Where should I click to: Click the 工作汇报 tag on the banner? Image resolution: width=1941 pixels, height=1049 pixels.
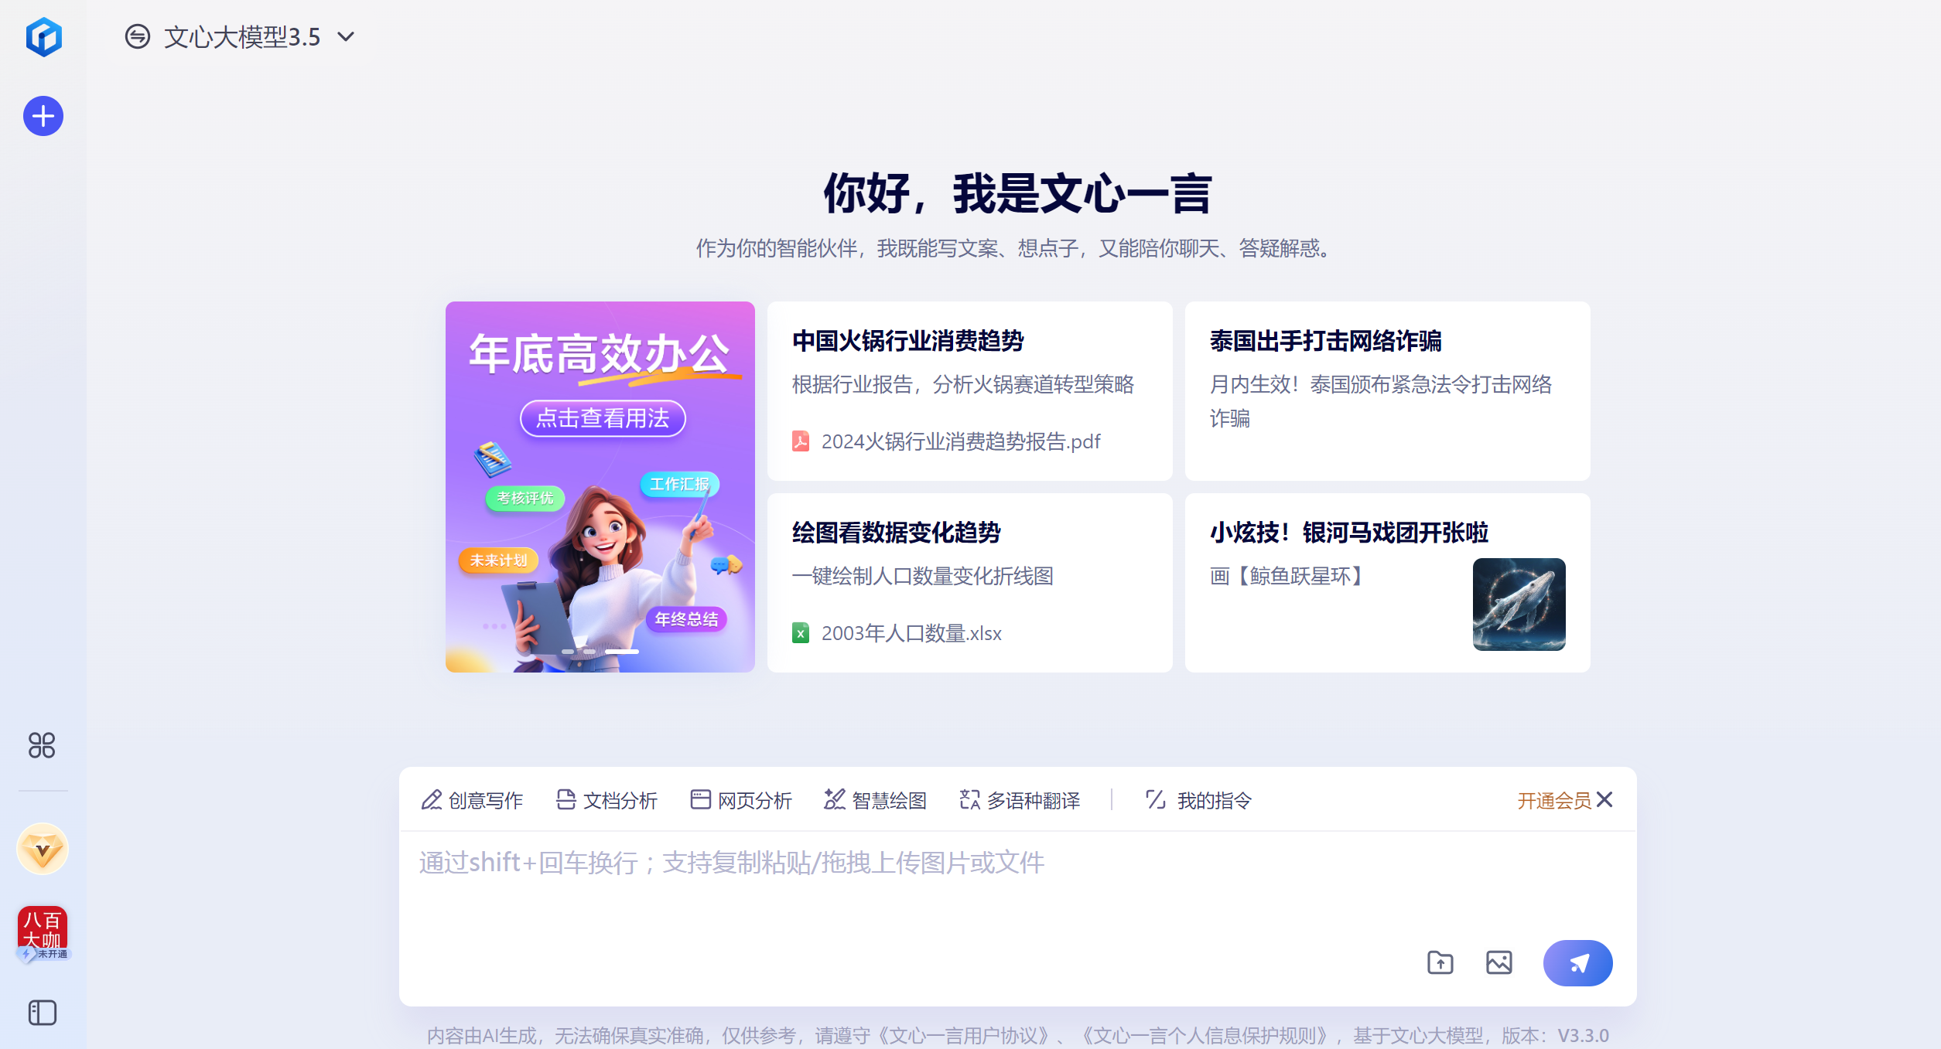point(679,484)
